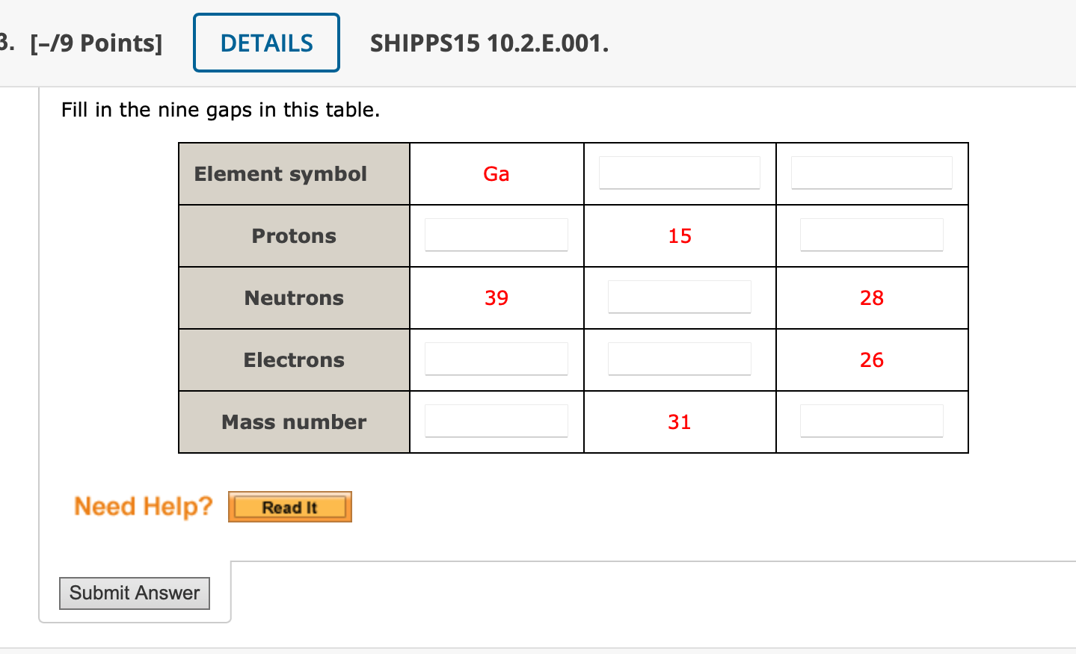Viewport: 1076px width, 654px height.
Task: Click the Protons input field in third column
Action: 871,235
